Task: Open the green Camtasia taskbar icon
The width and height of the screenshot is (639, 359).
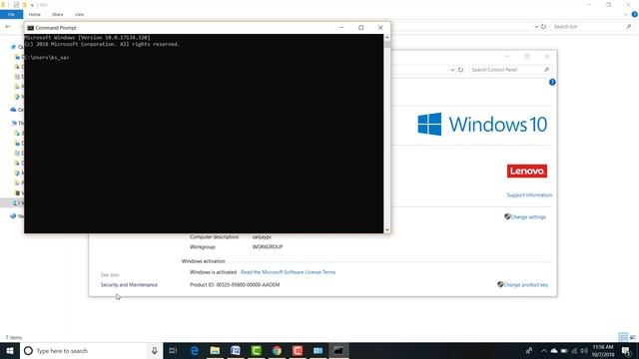Action: [256, 350]
